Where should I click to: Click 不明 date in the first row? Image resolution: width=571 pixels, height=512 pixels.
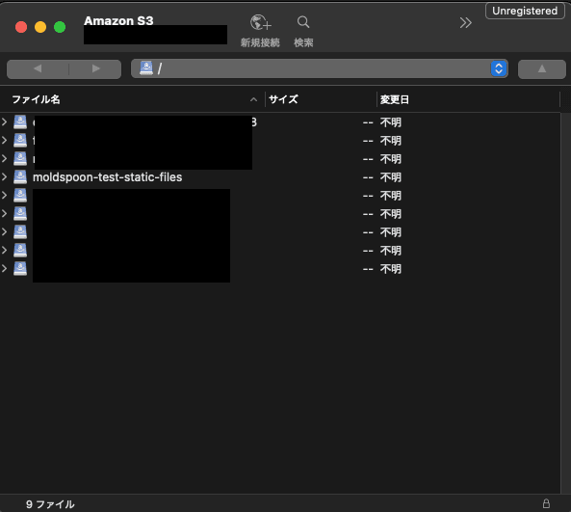click(x=390, y=122)
